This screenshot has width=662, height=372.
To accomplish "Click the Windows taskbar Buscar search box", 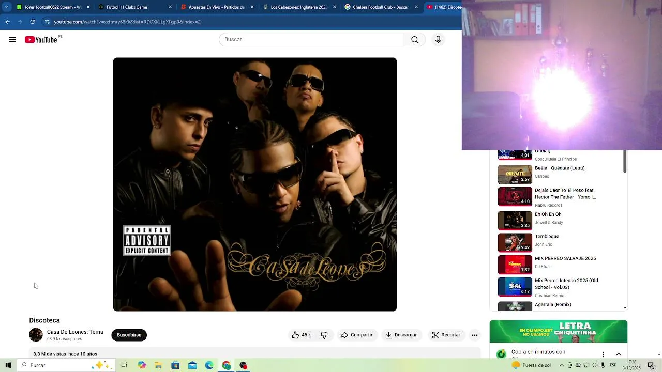I will coord(65,365).
